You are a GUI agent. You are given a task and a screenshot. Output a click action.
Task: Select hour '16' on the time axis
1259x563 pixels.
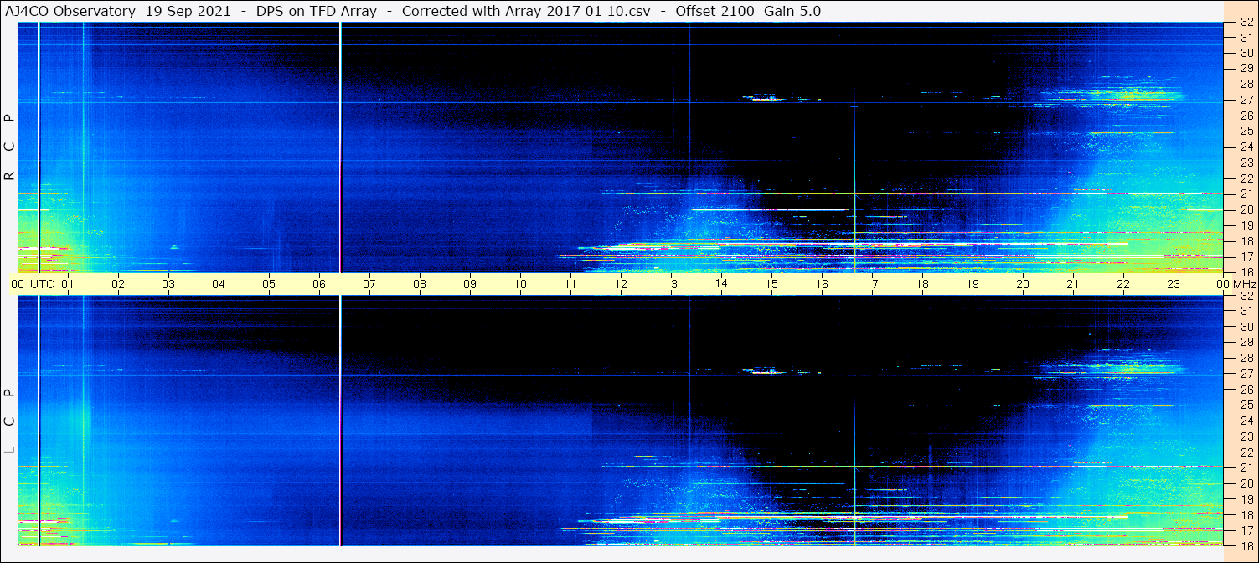822,284
